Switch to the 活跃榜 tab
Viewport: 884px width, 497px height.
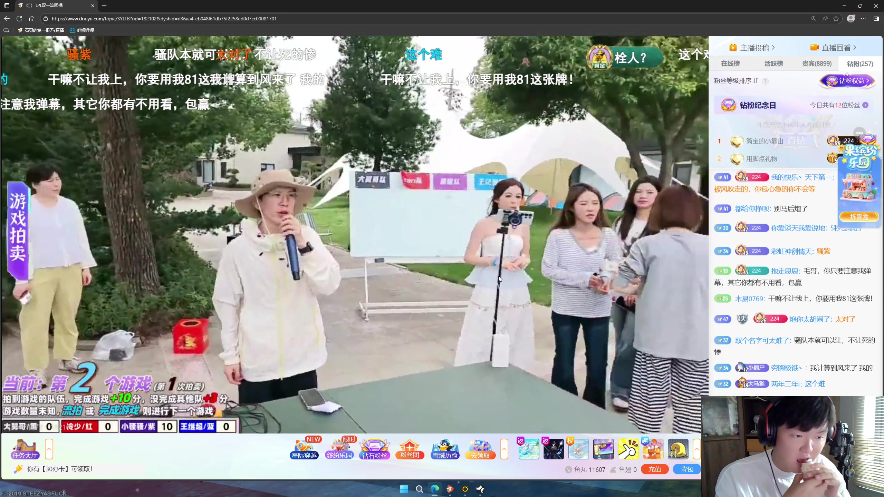click(x=773, y=64)
